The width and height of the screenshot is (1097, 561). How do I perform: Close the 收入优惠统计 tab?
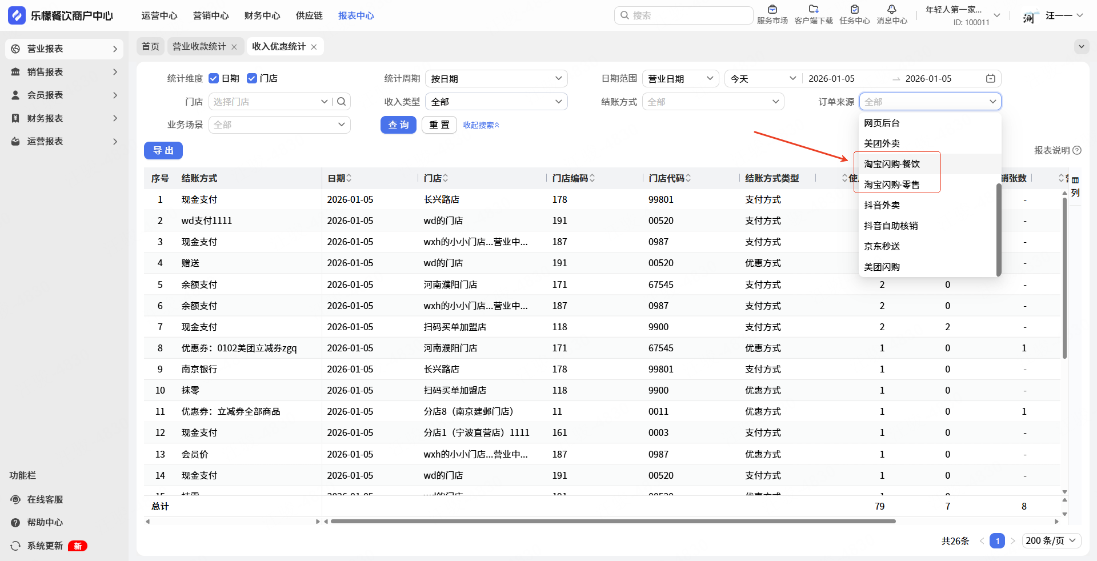(x=314, y=47)
